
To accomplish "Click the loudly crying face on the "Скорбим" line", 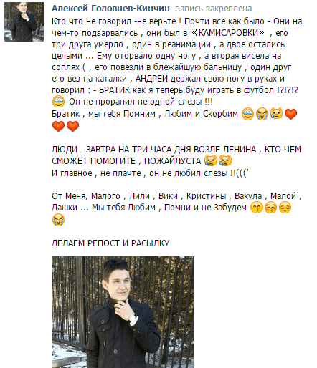I will click(x=262, y=113).
